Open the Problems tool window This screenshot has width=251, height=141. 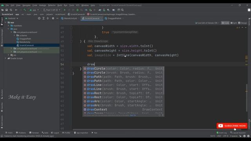21,133
